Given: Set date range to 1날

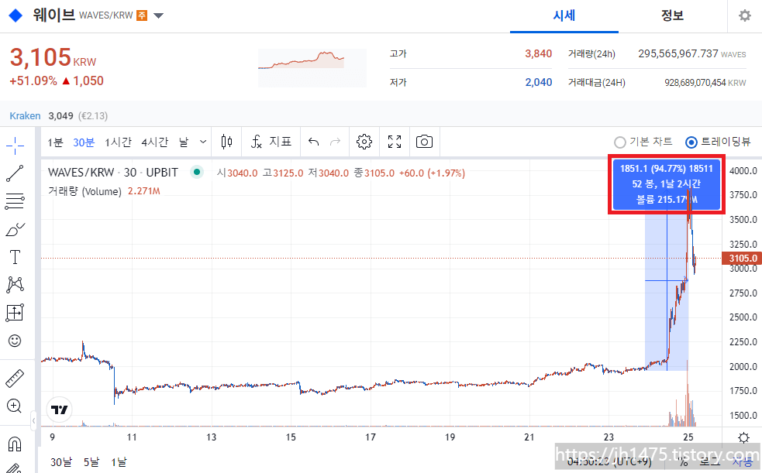Looking at the screenshot, I should (119, 462).
